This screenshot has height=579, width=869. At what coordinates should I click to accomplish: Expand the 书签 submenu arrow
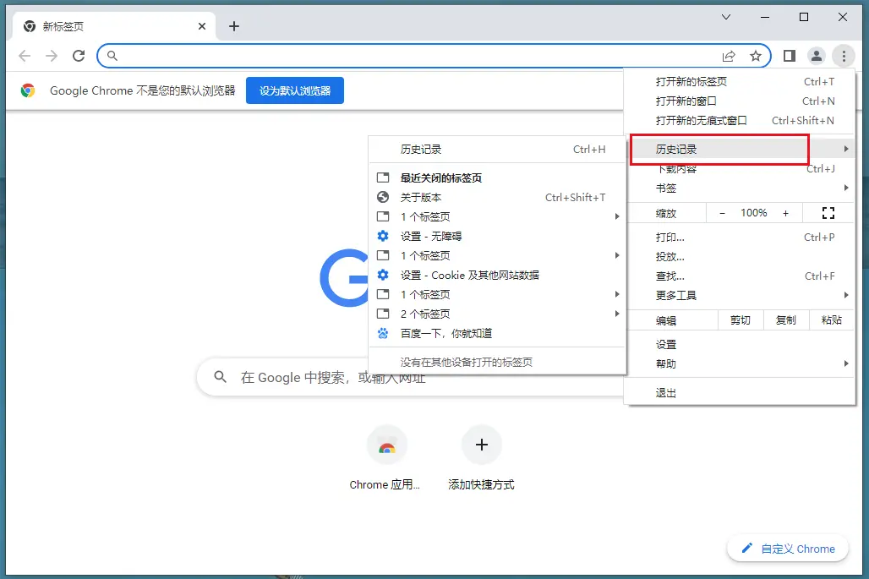[x=846, y=188]
